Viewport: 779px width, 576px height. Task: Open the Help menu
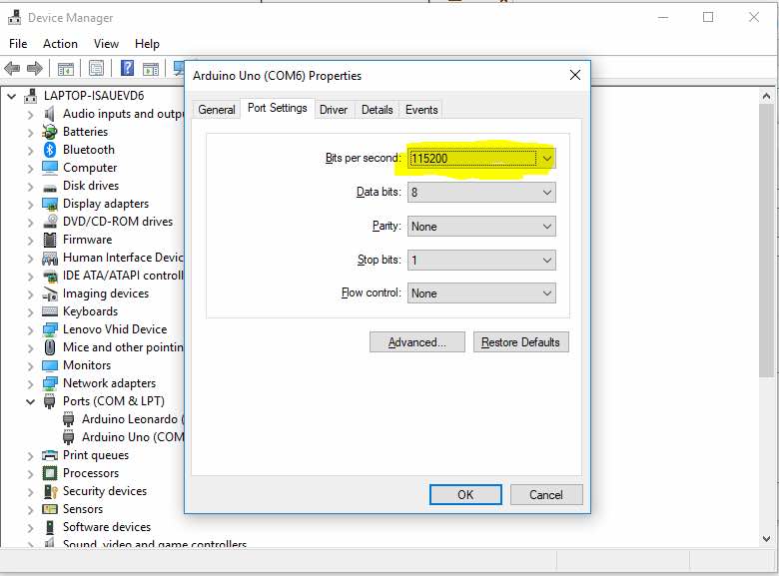147,44
